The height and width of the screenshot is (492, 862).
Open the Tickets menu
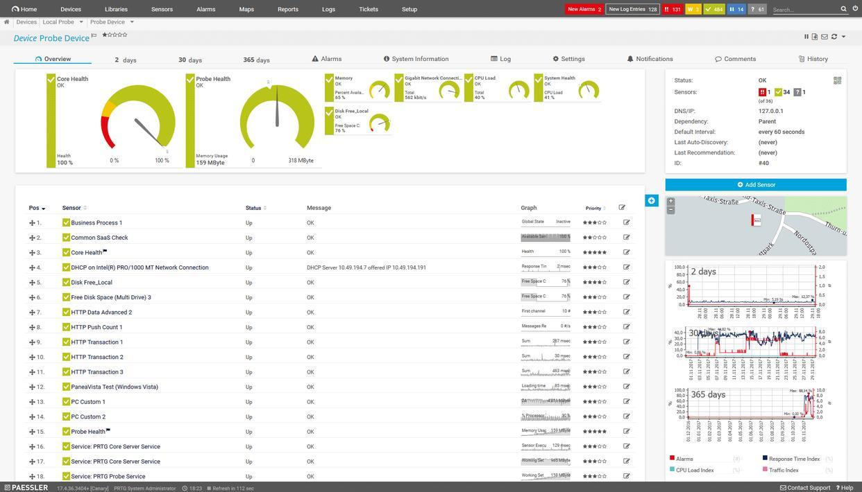[369, 9]
